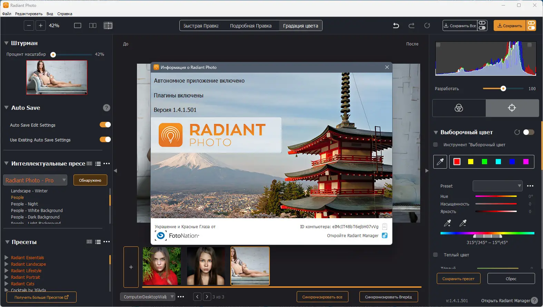Viewport: 543px width, 307px height.
Task: Click the add-range eyedropper plus icon
Action: point(447,223)
